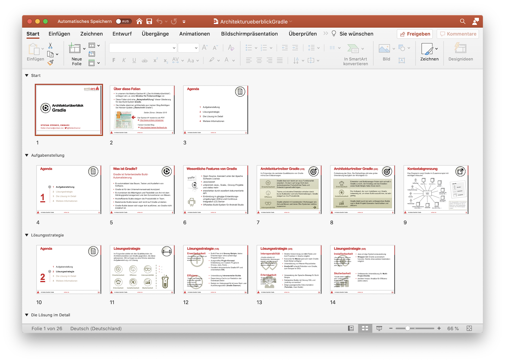
Task: Click Deutsch (Deutschland) language in status bar
Action: point(96,328)
